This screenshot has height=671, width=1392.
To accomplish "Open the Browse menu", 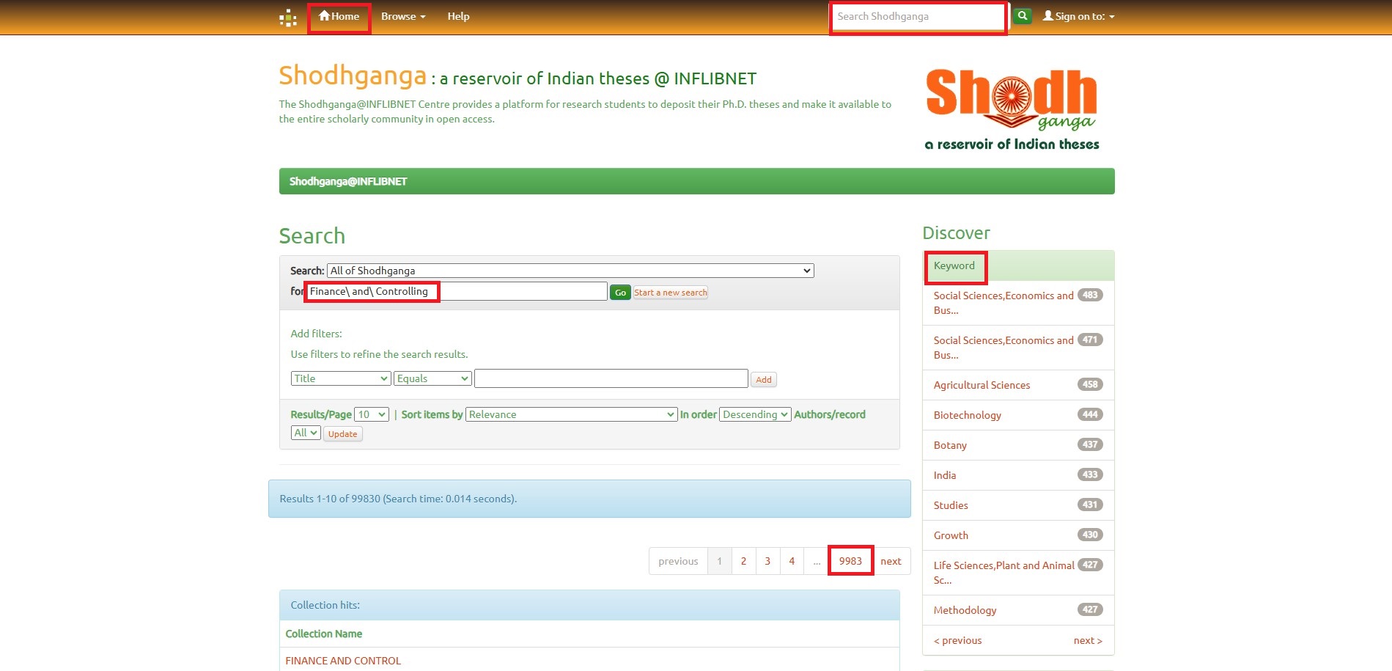I will (402, 16).
